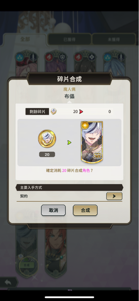The image size is (139, 301).
Task: Cancel with the 取消 button
Action: [x=53, y=210]
